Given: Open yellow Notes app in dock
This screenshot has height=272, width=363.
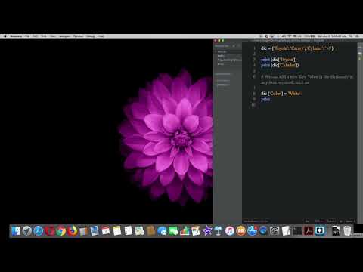Looking at the screenshot, I should pos(117,230).
